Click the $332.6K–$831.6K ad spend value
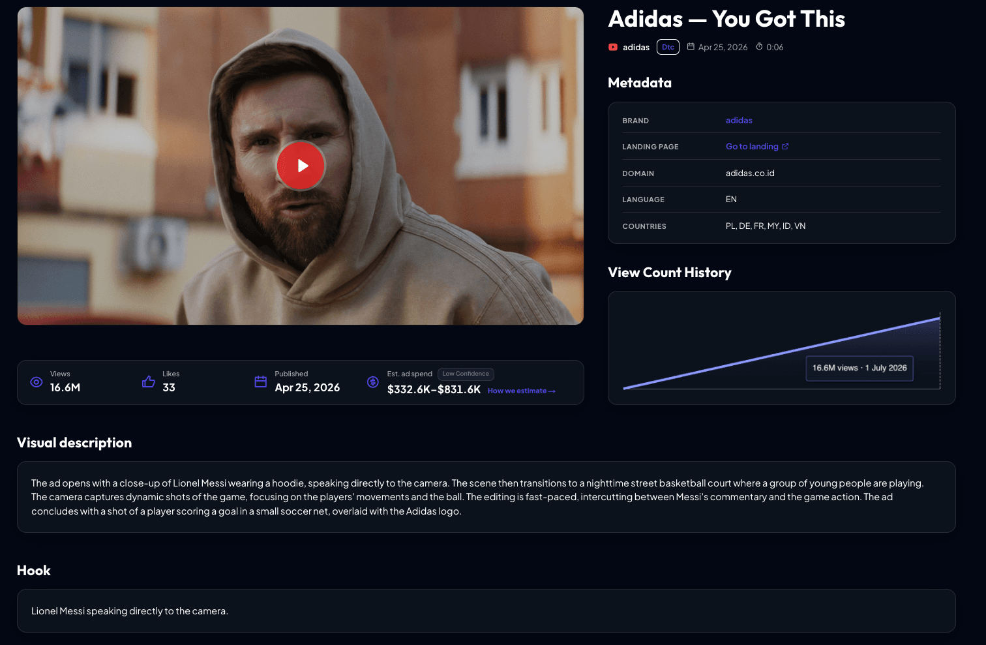 click(434, 390)
